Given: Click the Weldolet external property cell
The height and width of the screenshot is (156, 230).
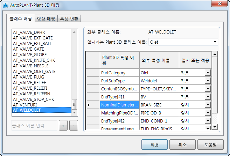Looking at the screenshot, I should pos(159,81).
